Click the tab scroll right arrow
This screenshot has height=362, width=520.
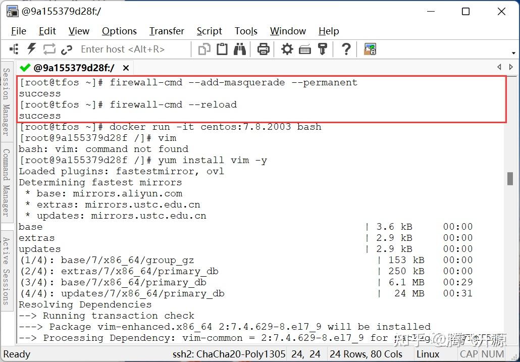511,67
